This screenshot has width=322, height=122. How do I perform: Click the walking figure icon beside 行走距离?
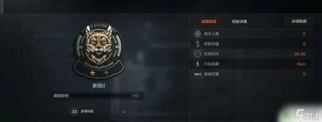[x=198, y=64]
